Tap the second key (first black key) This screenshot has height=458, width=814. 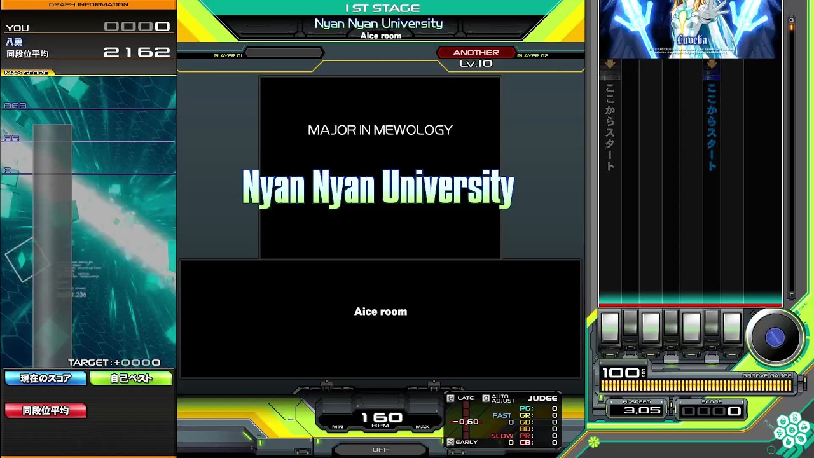(x=630, y=324)
